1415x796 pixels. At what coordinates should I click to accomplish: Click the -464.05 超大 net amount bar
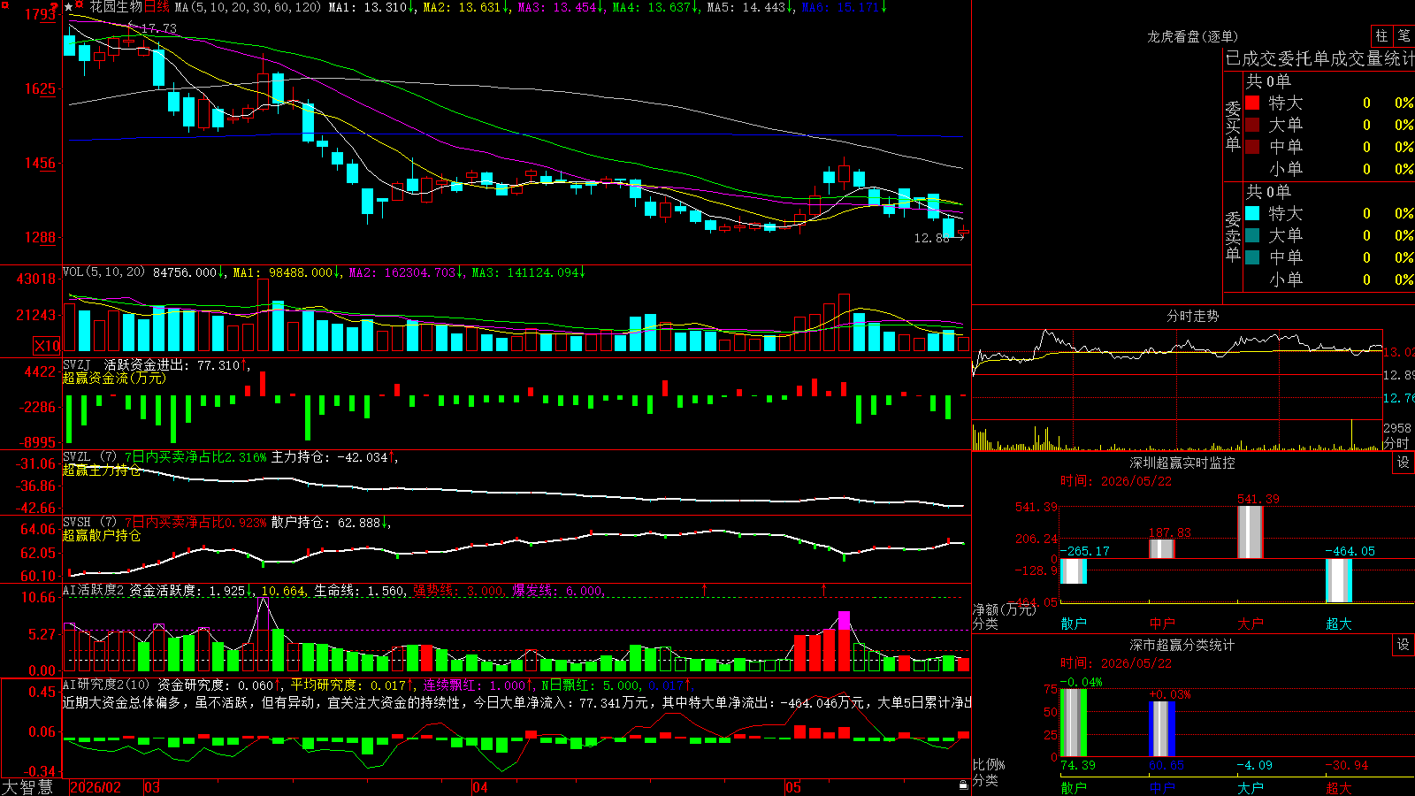[1339, 580]
